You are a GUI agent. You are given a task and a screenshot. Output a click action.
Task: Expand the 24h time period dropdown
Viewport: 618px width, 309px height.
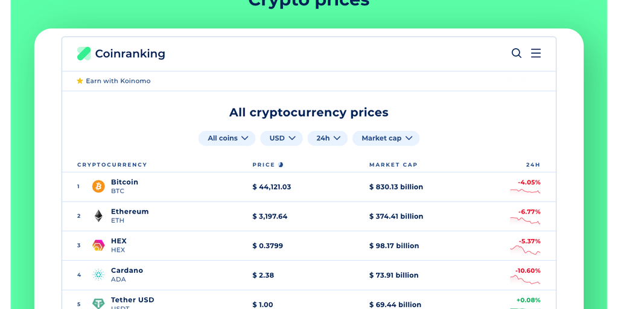tap(328, 138)
